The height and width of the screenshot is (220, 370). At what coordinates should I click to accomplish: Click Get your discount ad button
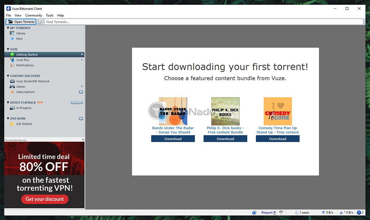click(45, 199)
